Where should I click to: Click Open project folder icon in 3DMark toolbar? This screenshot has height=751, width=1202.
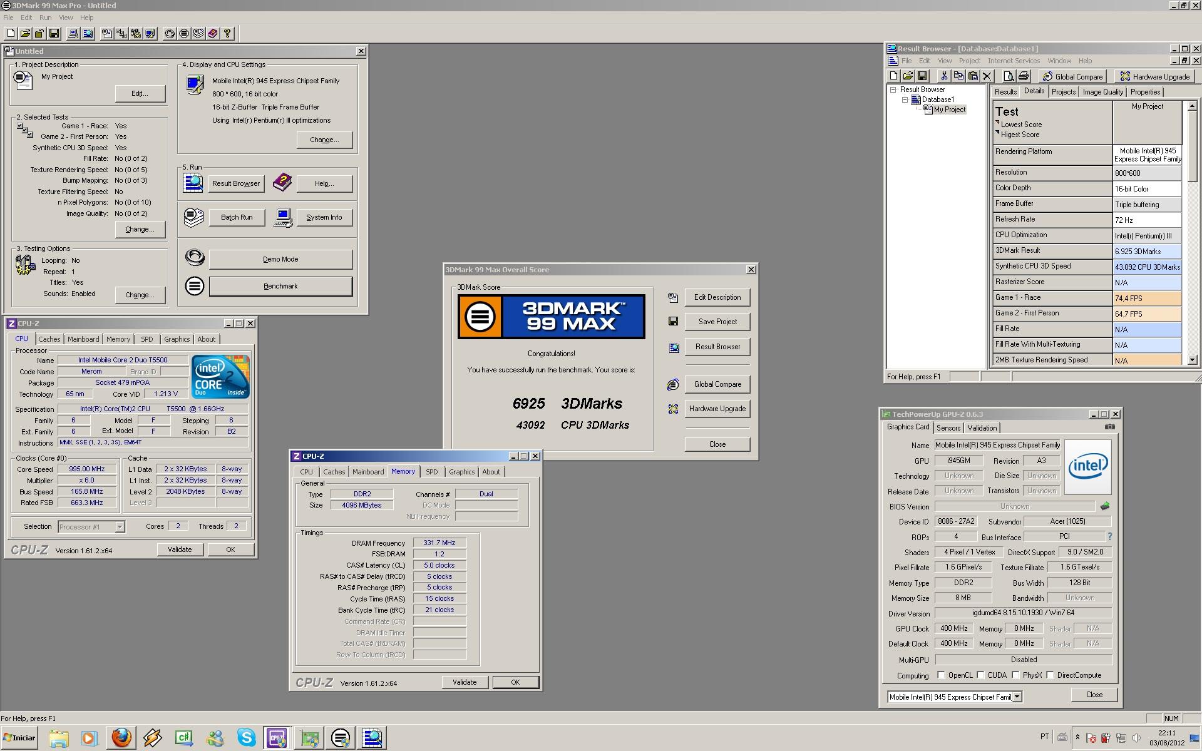coord(25,34)
